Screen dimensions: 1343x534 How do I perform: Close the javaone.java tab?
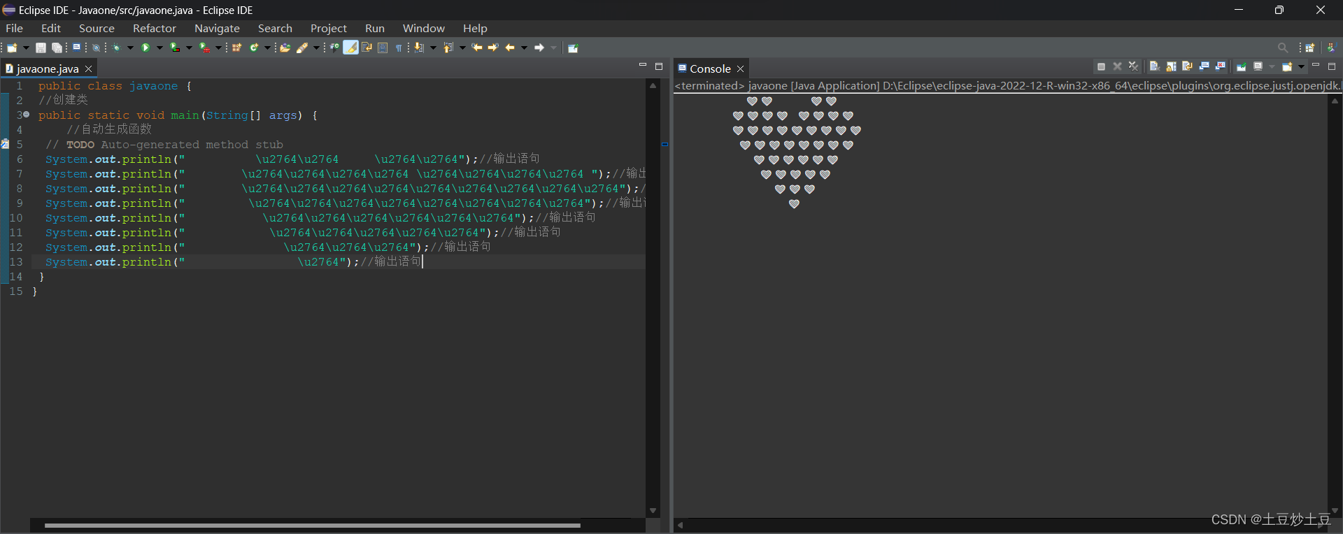88,68
